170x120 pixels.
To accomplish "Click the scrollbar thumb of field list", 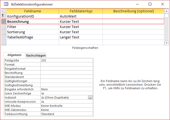I will (x=166, y=15).
